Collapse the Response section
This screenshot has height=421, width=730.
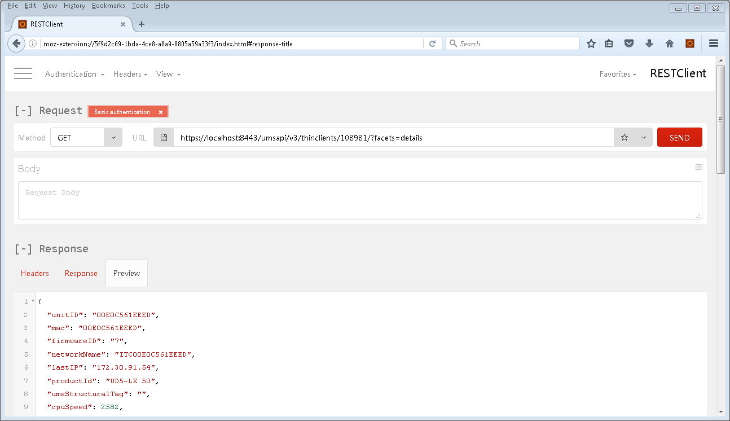point(23,248)
